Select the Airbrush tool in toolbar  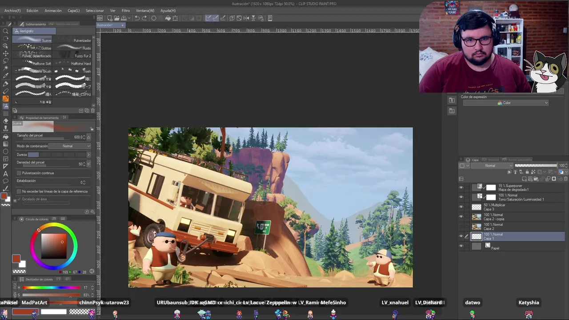point(6,107)
